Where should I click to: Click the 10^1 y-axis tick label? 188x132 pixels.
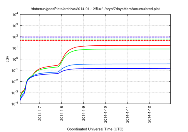click(x=15, y=48)
